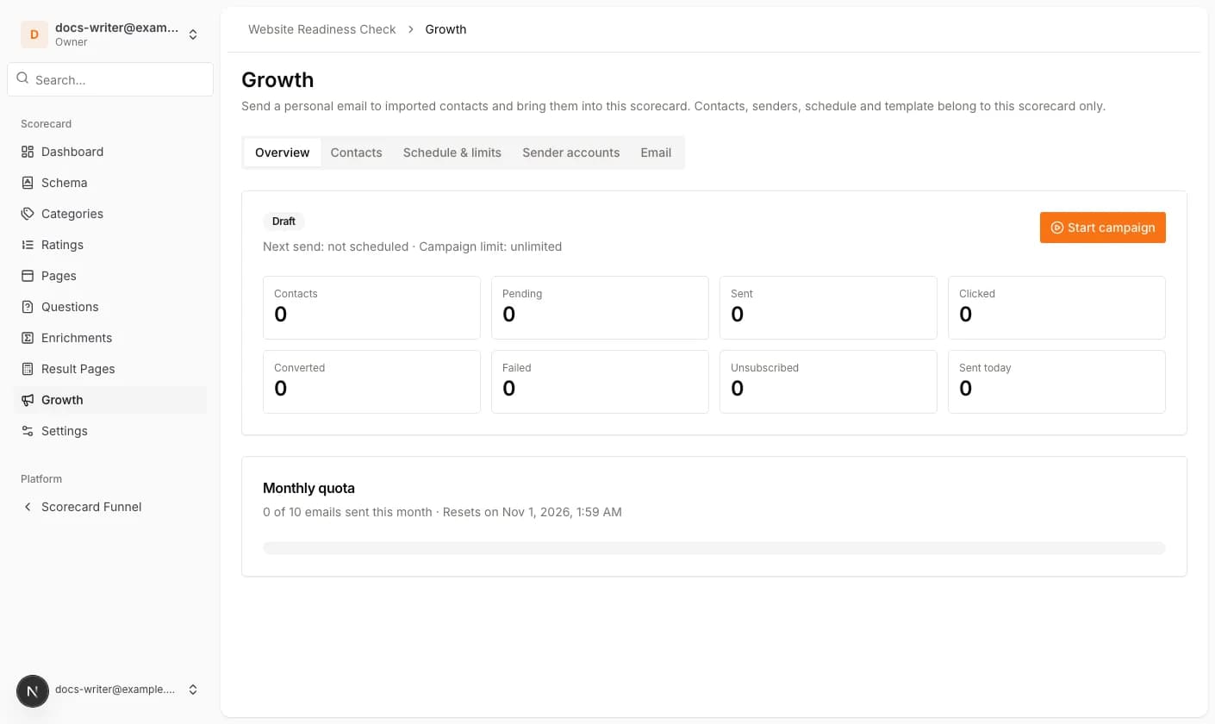Click the orange D workspace avatar
1215x724 pixels.
pos(34,34)
